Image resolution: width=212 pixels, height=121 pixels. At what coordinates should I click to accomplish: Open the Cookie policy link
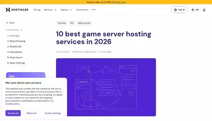13,104
